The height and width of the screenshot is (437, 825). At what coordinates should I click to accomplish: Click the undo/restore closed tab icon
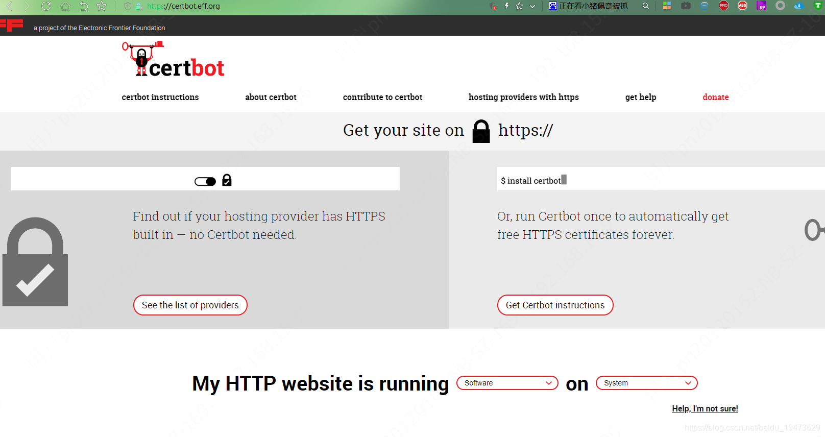[x=84, y=6]
